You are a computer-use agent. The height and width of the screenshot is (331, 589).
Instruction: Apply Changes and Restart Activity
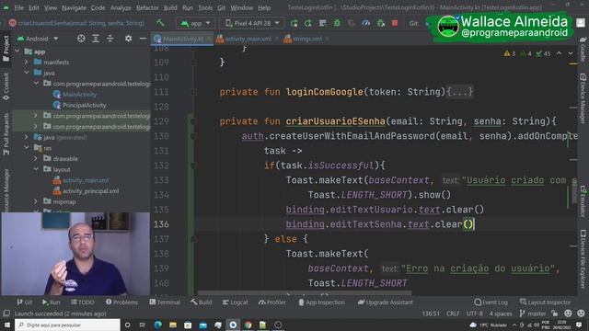(x=308, y=23)
